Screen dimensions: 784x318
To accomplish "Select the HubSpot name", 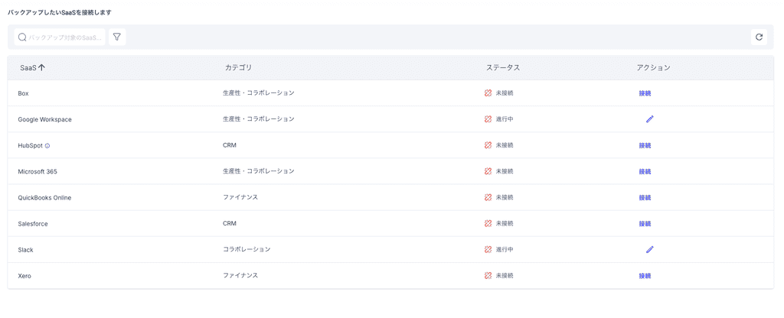I will (x=31, y=146).
